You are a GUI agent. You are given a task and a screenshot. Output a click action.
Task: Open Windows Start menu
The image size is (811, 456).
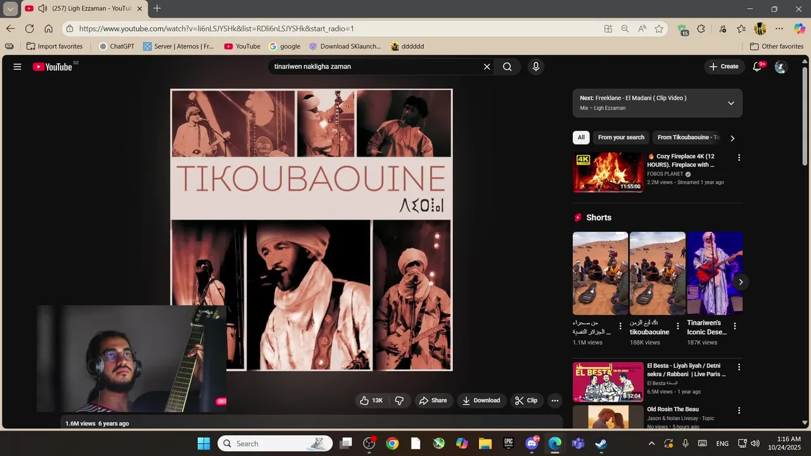[203, 443]
